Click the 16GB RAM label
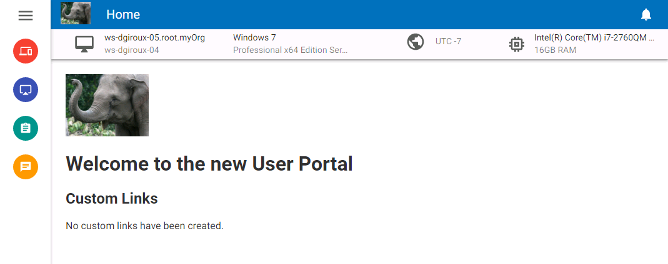 555,50
